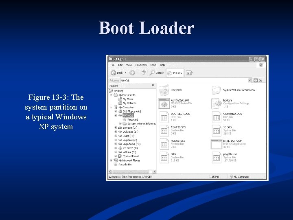Select the AUTOEXEC.BAT file icon
Viewport: 293px width, 220px height.
(x=164, y=103)
